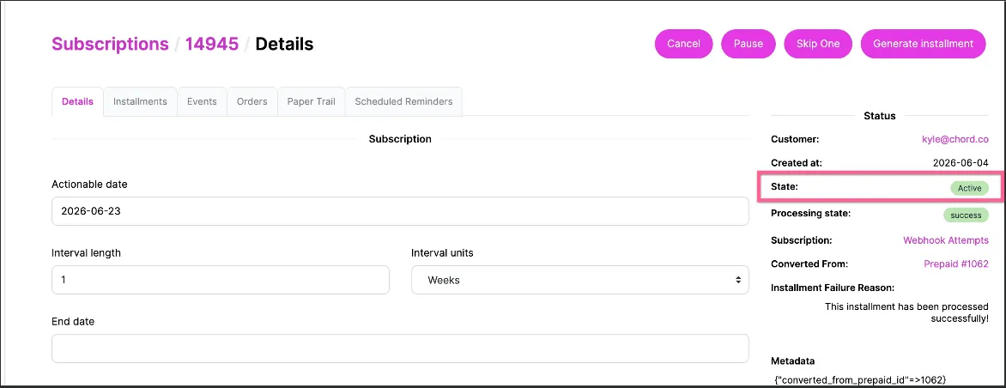The image size is (1006, 388).
Task: Click the empty End date field
Action: 400,349
